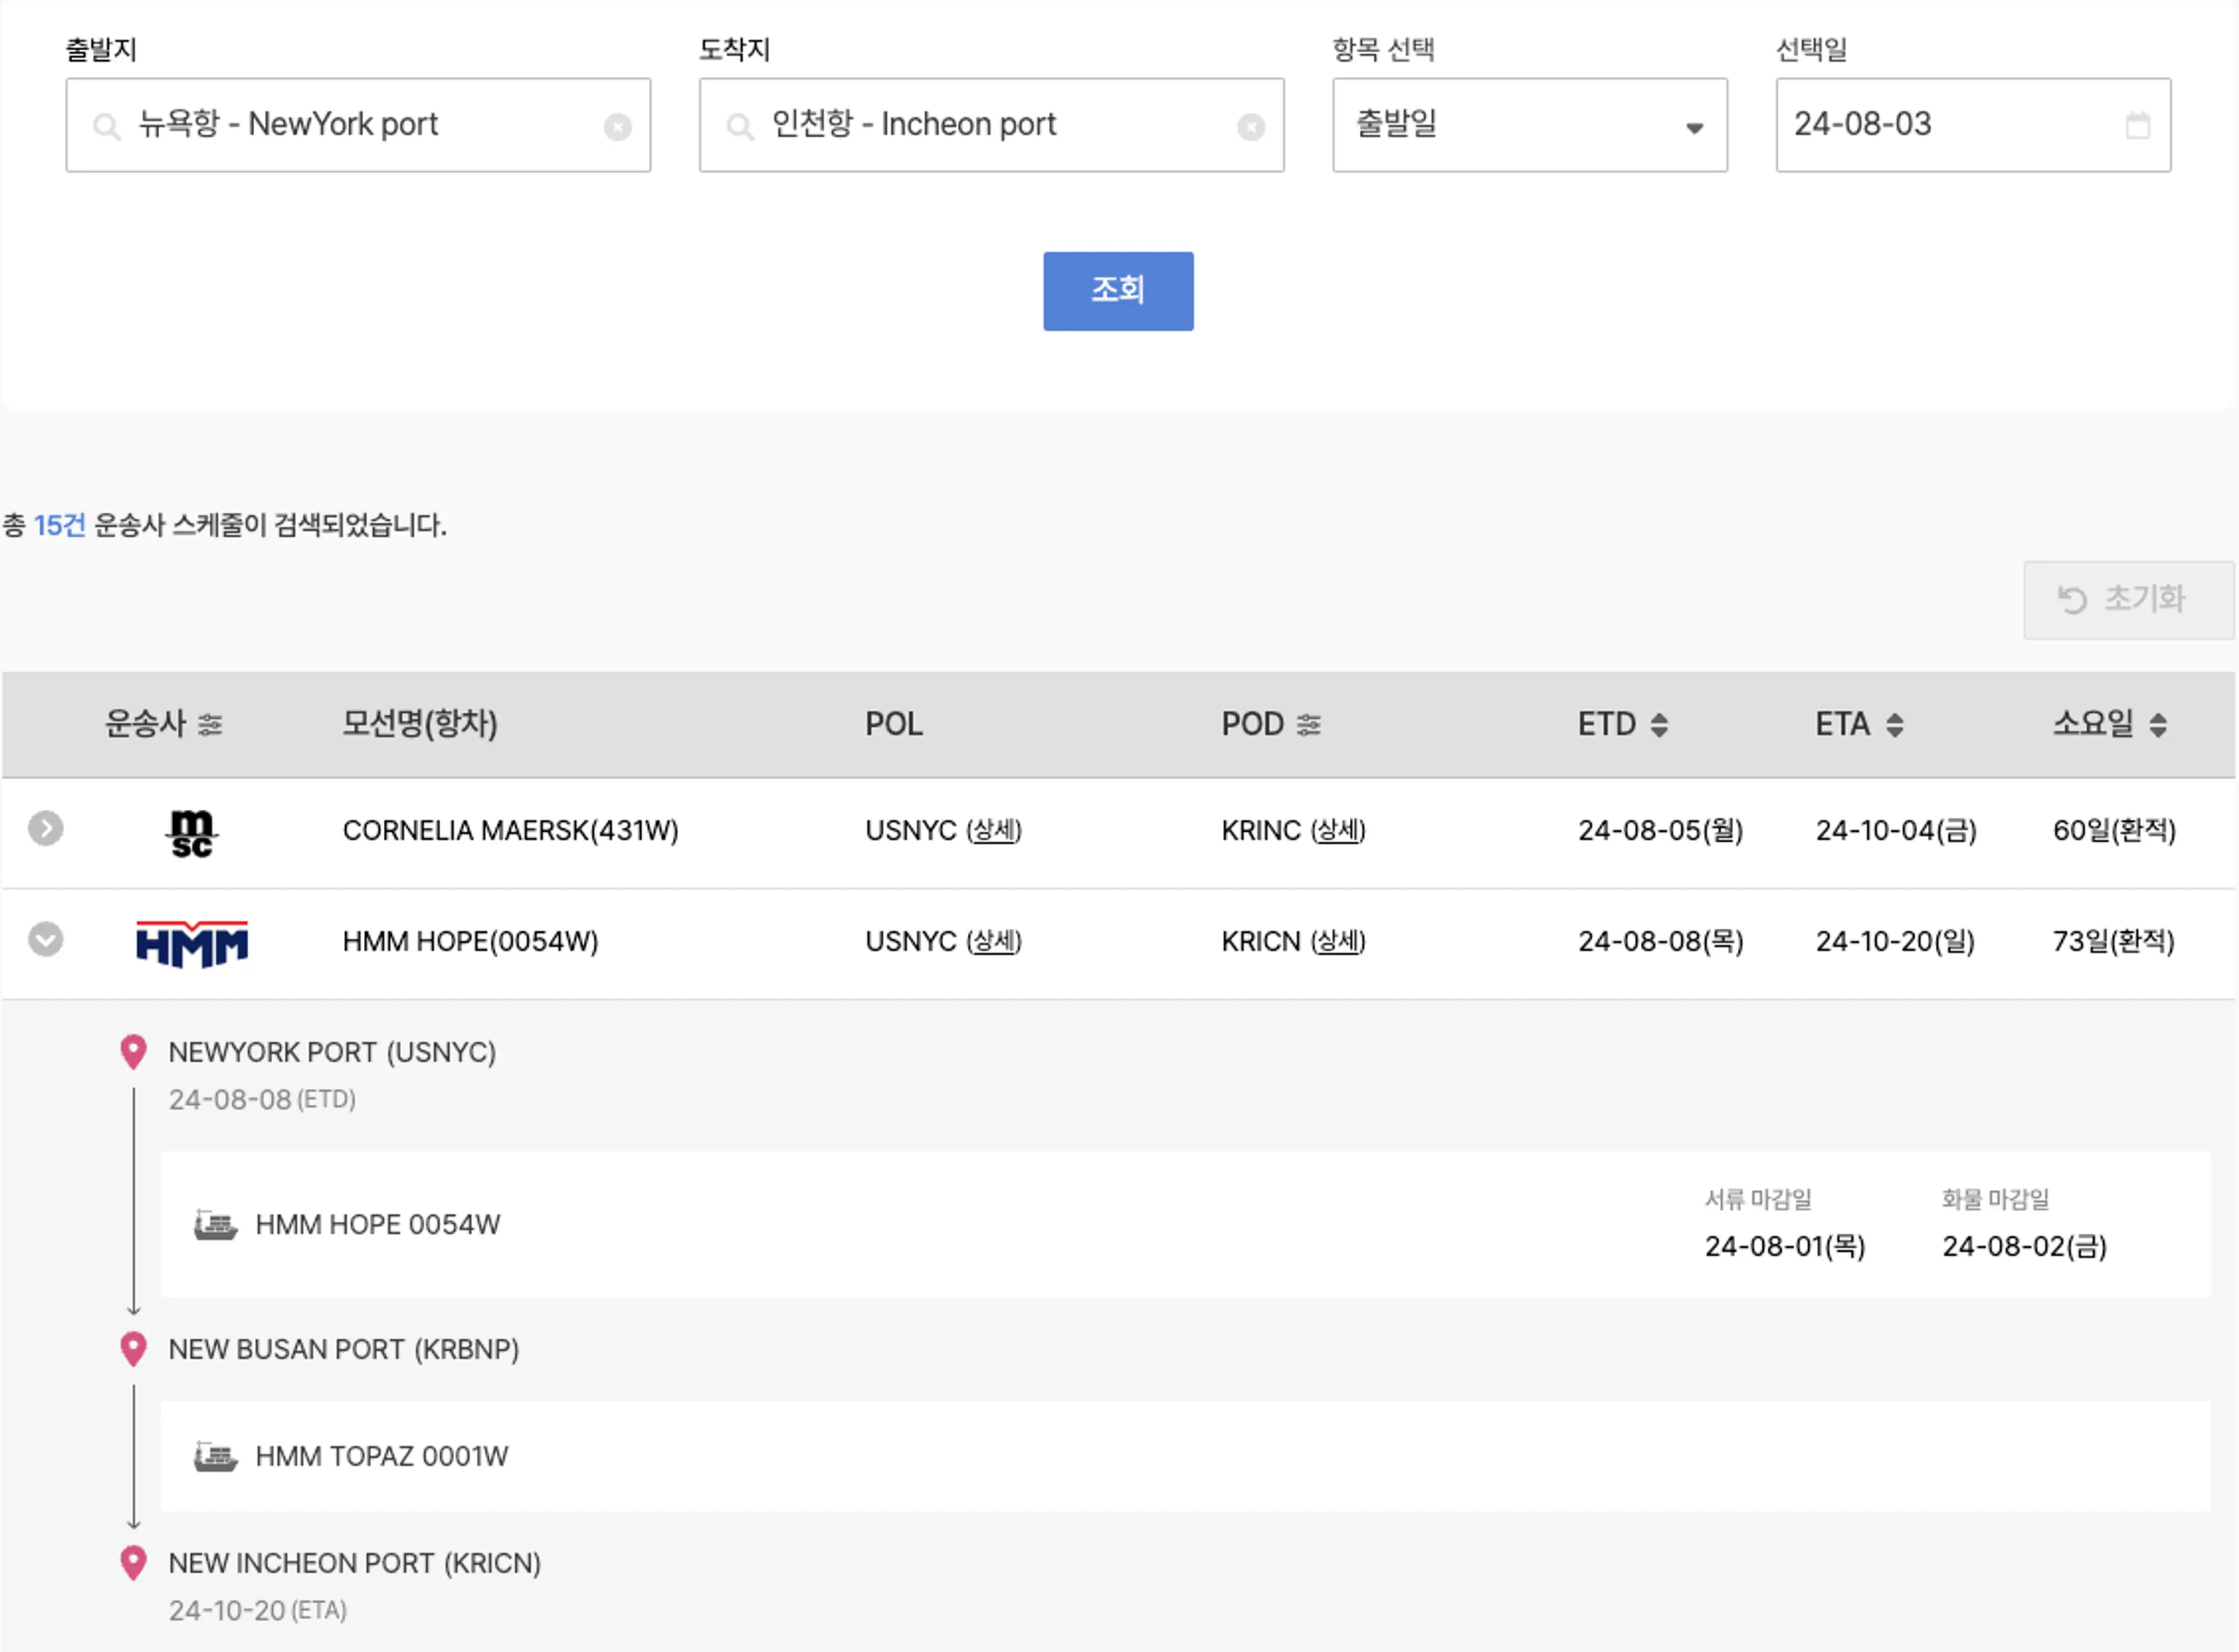
Task: Click NEW INCHEON PORT (KRICN) text
Action: 355,1564
